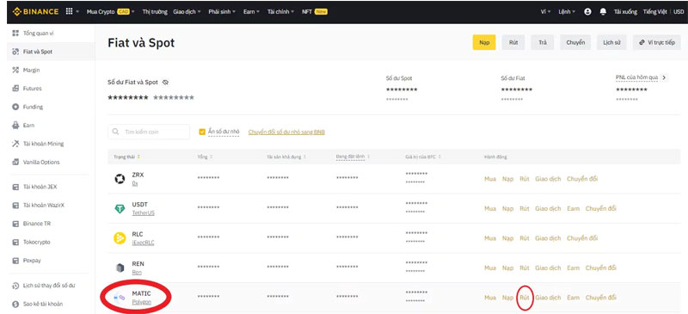The width and height of the screenshot is (688, 314).
Task: Open the notifications bell icon
Action: pyautogui.click(x=603, y=12)
